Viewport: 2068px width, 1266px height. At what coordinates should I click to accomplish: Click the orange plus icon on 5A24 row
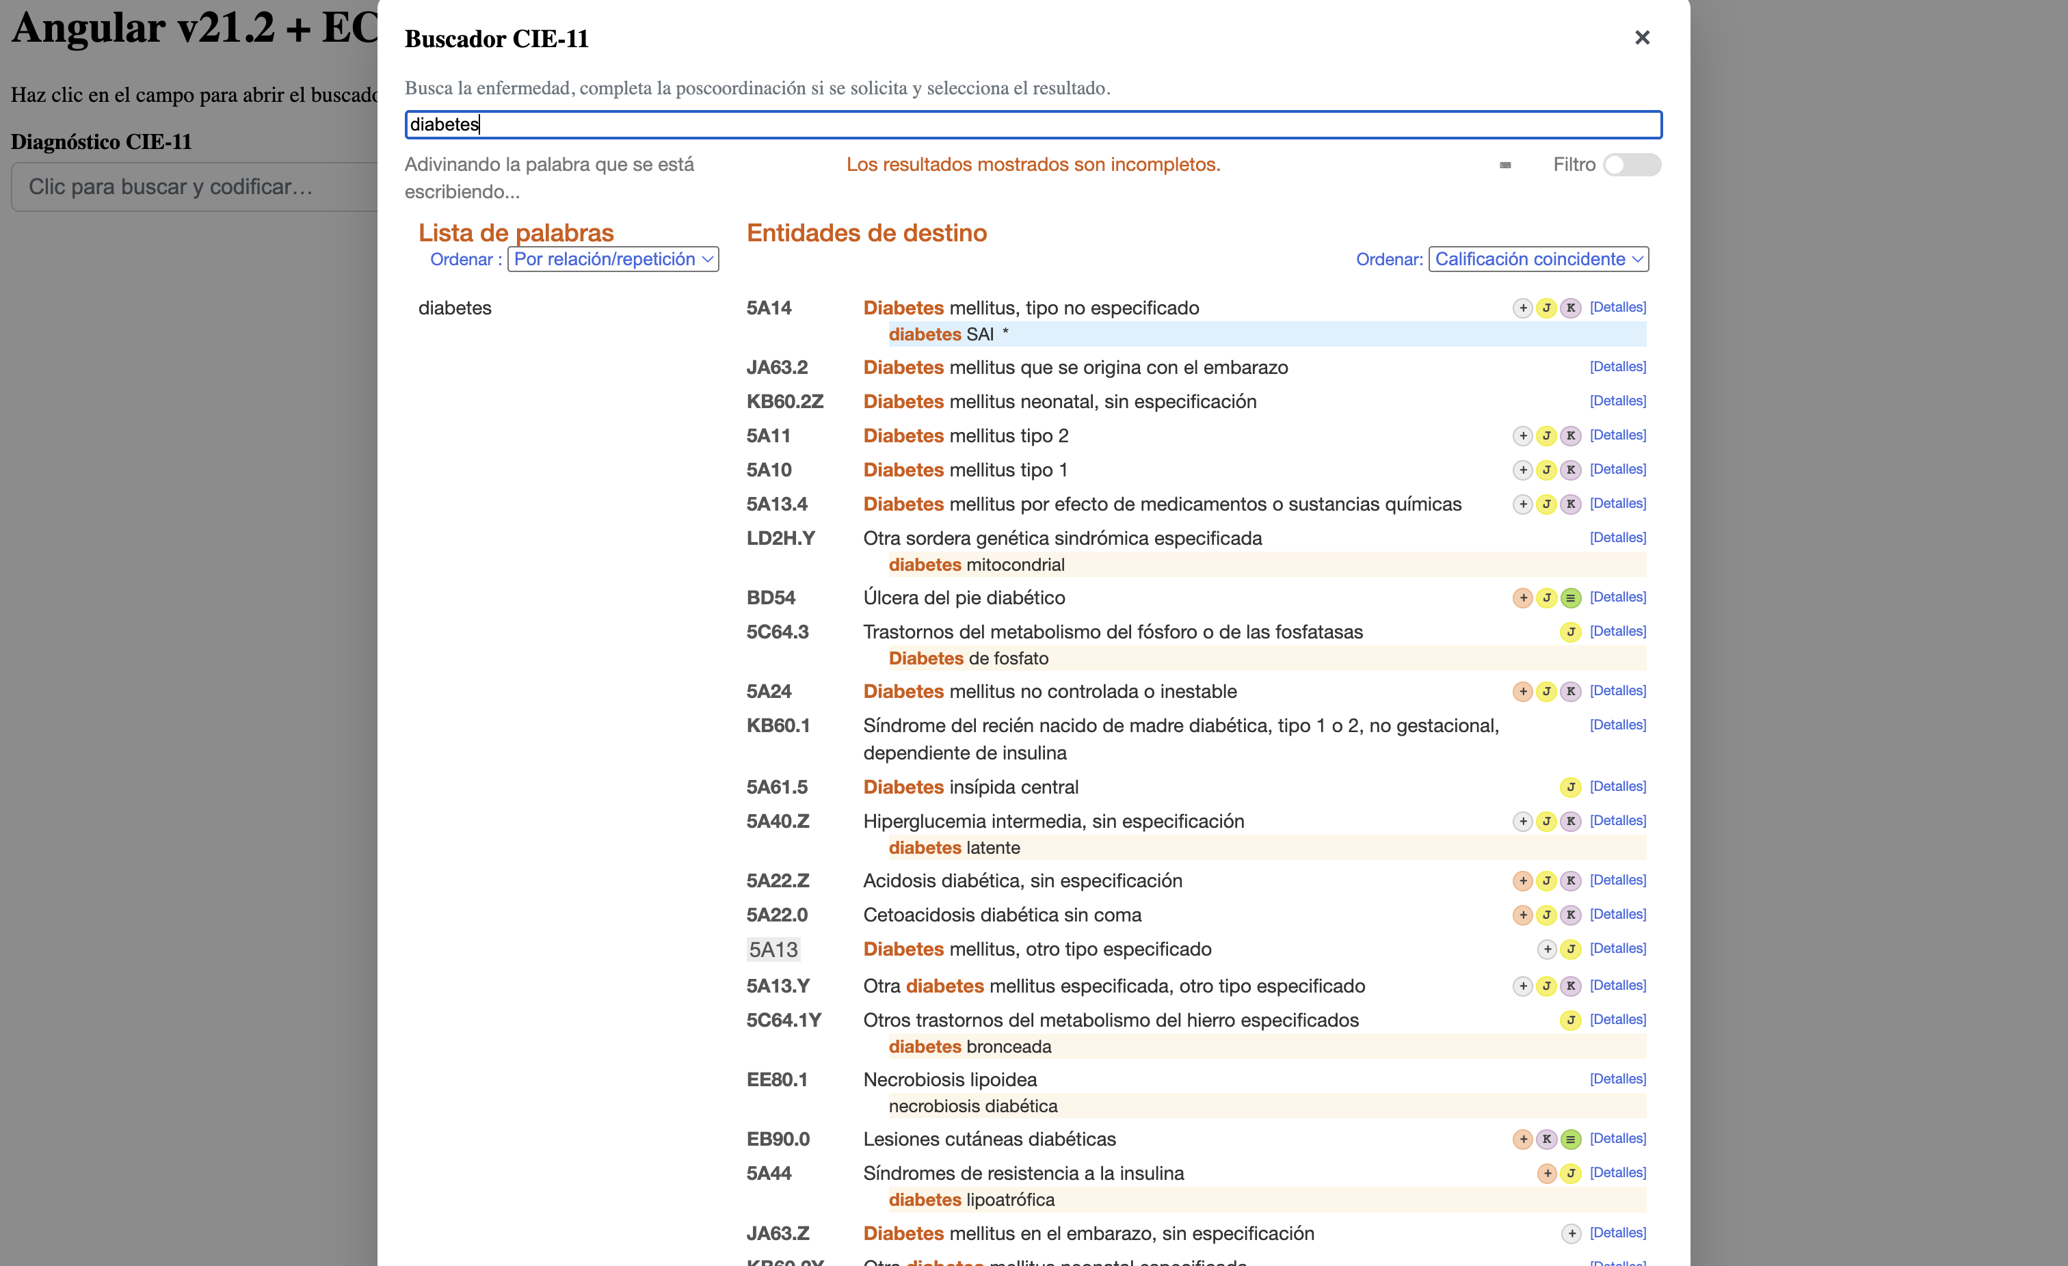[1522, 691]
